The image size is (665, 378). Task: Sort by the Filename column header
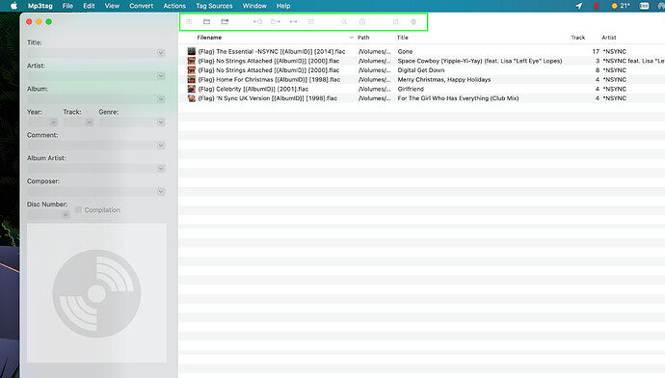coord(209,38)
